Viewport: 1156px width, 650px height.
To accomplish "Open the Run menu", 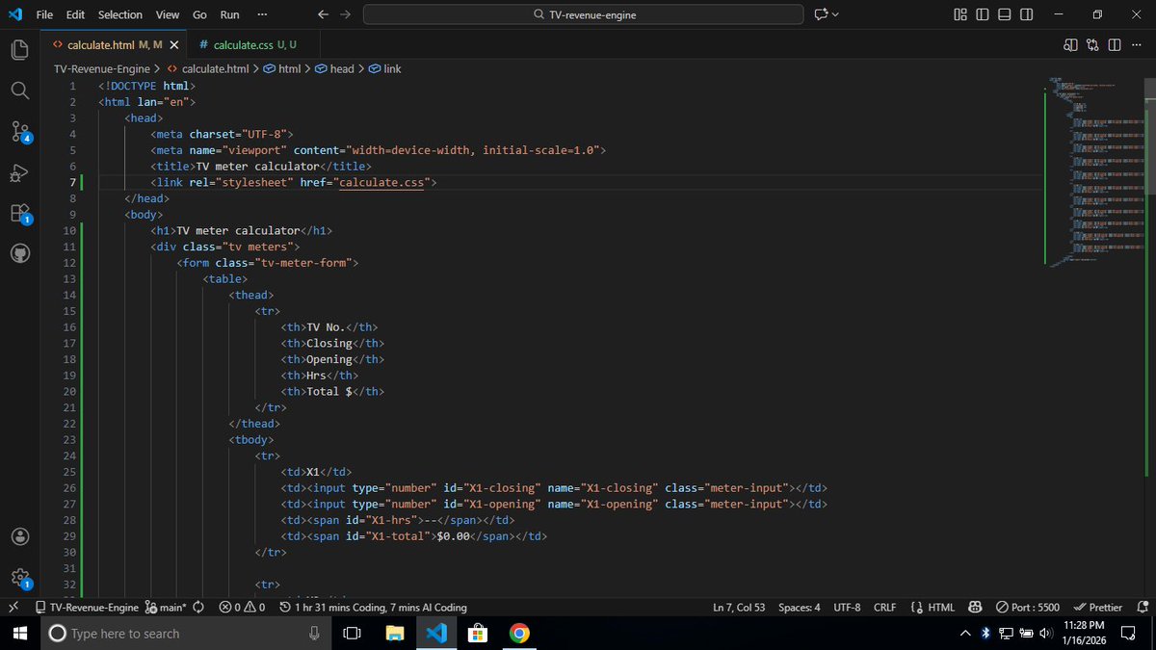I will click(230, 14).
